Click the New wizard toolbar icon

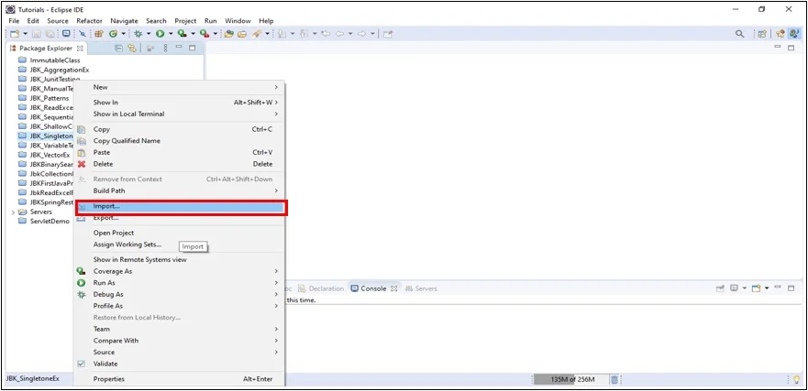(15, 34)
